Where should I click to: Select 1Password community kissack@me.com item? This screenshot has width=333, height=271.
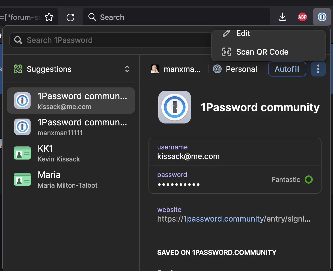pos(71,101)
